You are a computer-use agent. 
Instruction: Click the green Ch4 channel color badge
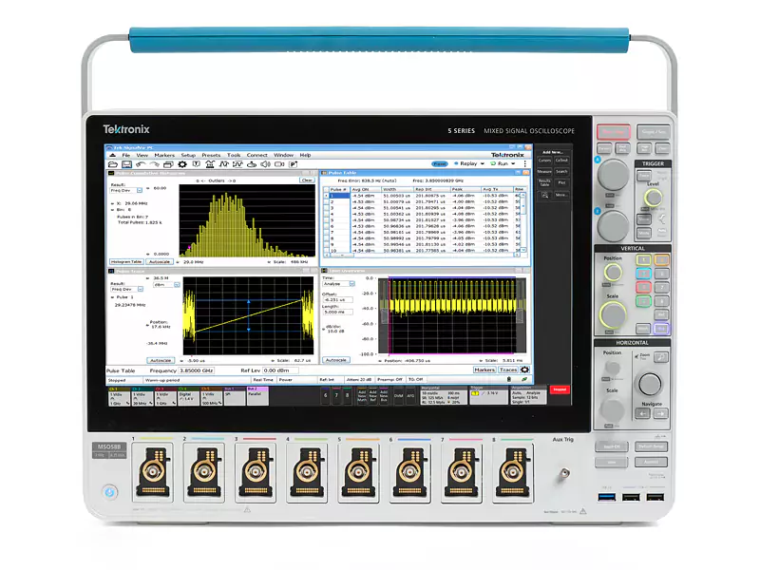pos(182,389)
